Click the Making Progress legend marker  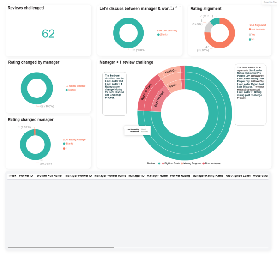182,163
